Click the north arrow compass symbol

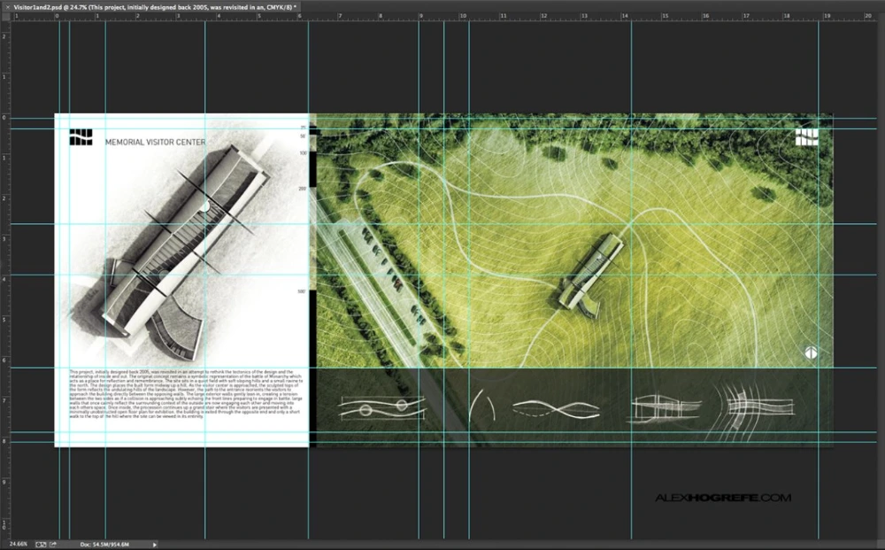[811, 352]
